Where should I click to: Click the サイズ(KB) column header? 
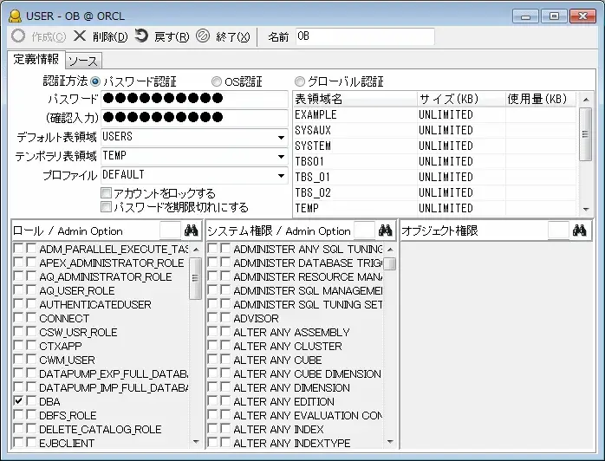459,99
